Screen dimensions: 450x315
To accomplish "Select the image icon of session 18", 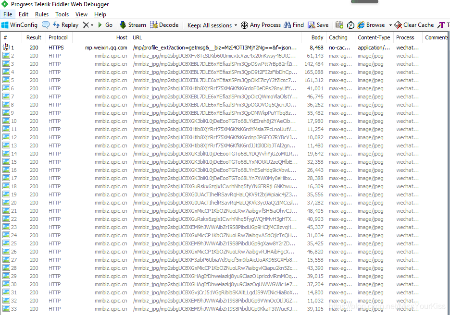I will point(6,186).
